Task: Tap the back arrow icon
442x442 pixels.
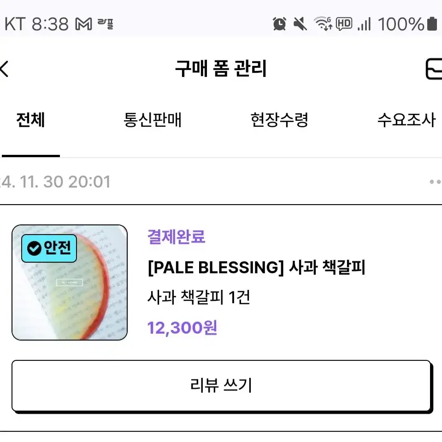Action: 4,69
